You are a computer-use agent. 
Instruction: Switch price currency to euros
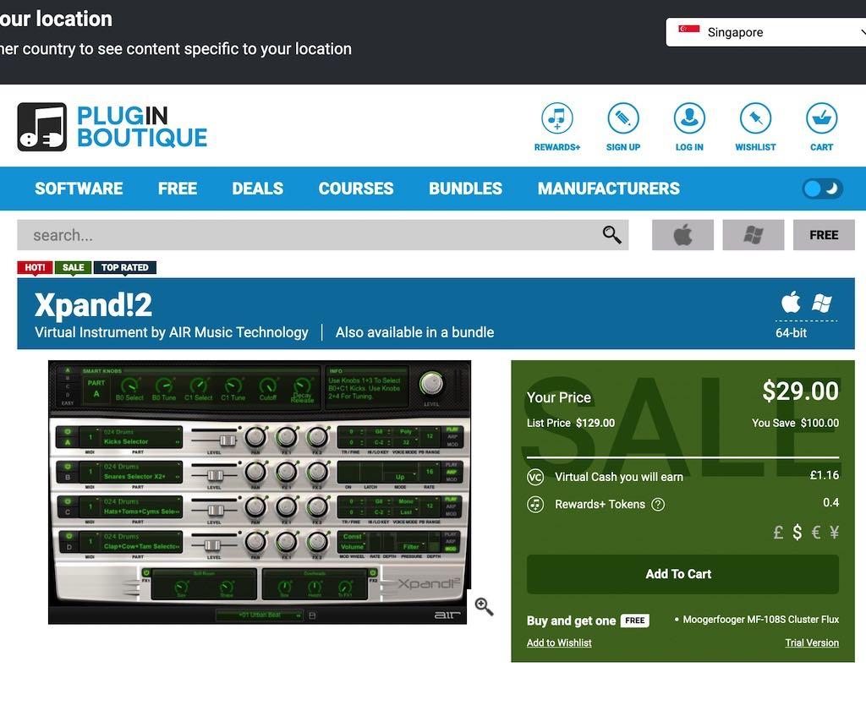(x=815, y=533)
